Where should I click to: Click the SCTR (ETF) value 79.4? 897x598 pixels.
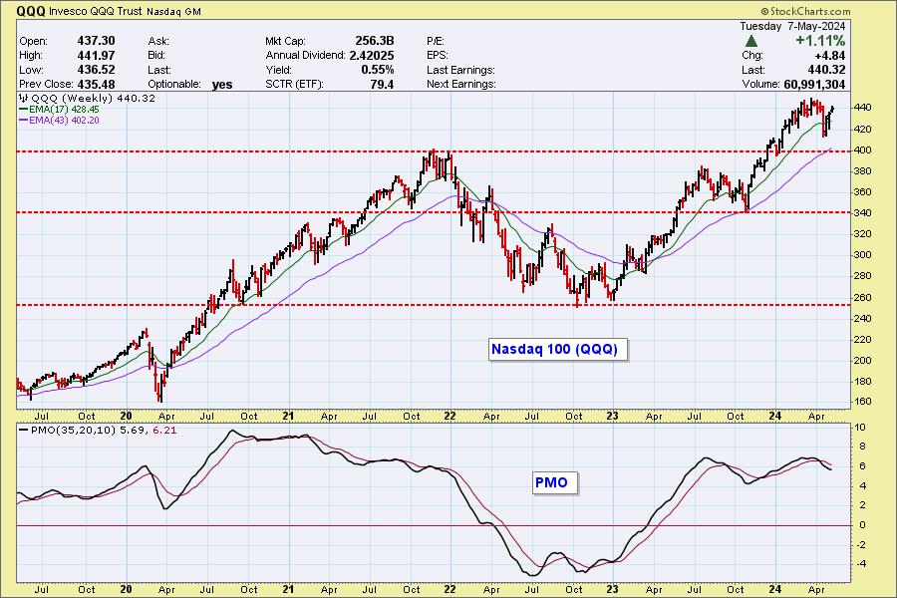tap(382, 84)
